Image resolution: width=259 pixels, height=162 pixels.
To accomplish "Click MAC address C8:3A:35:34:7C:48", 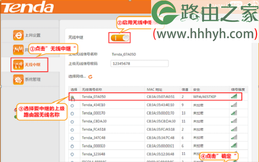I will (161, 138).
